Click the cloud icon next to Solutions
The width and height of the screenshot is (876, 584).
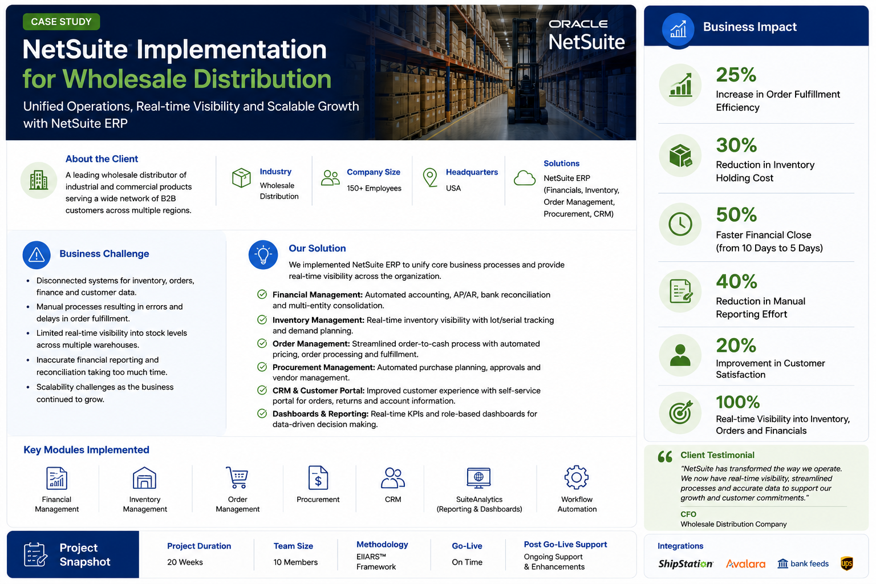(x=525, y=179)
